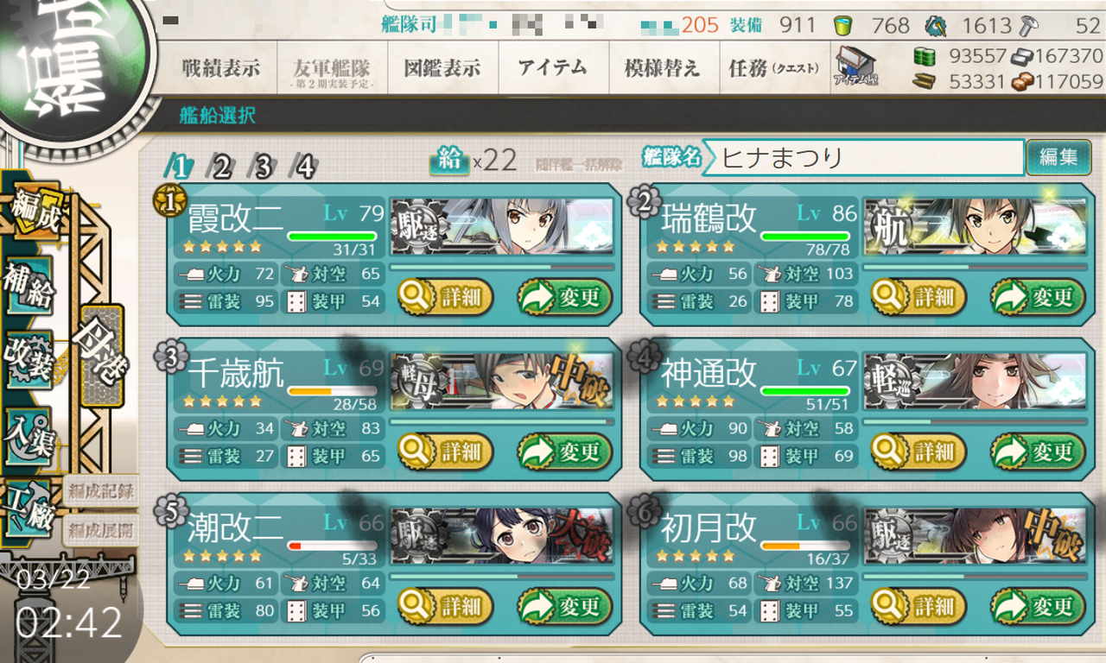This screenshot has width=1106, height=663.
Task: Open the 任務 (クエスト) quest menu
Action: tap(773, 69)
